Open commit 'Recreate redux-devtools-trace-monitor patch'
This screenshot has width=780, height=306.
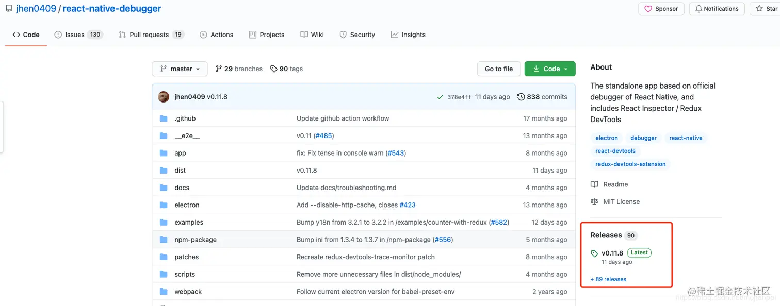coord(366,257)
